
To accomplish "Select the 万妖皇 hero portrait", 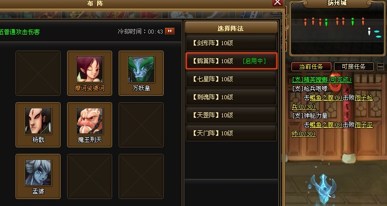I will [141, 69].
